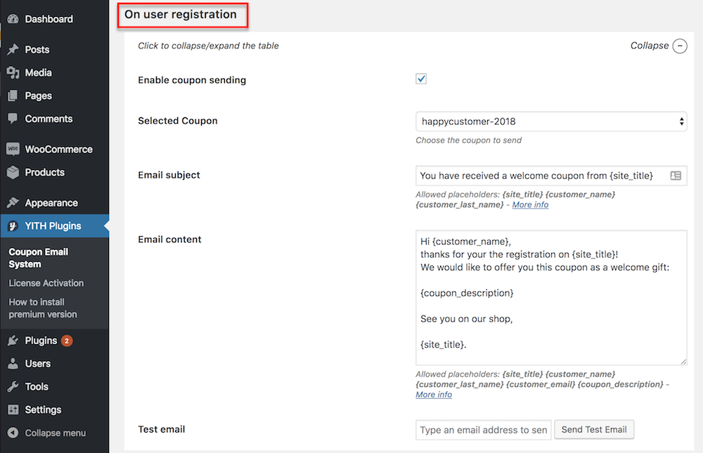
Task: Click the 'Test email' label
Action: (162, 429)
